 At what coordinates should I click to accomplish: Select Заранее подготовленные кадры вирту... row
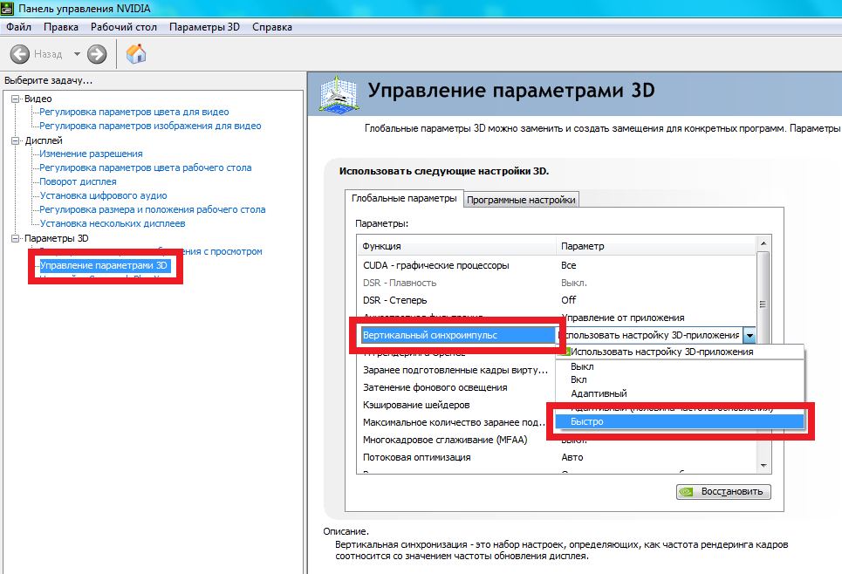[456, 370]
